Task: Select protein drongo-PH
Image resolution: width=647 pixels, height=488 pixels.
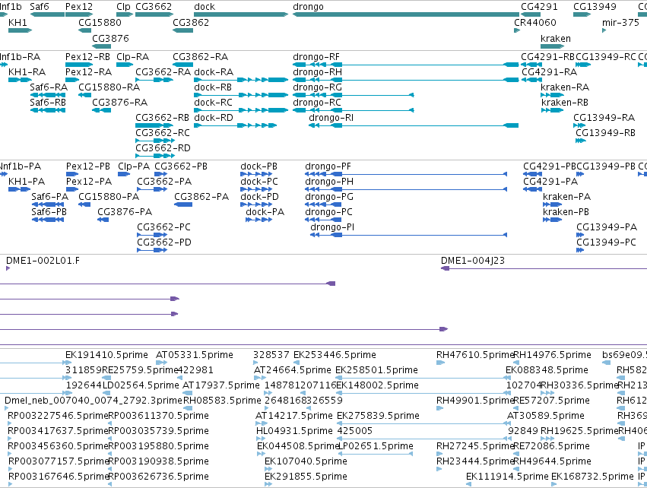Action: pos(329,182)
